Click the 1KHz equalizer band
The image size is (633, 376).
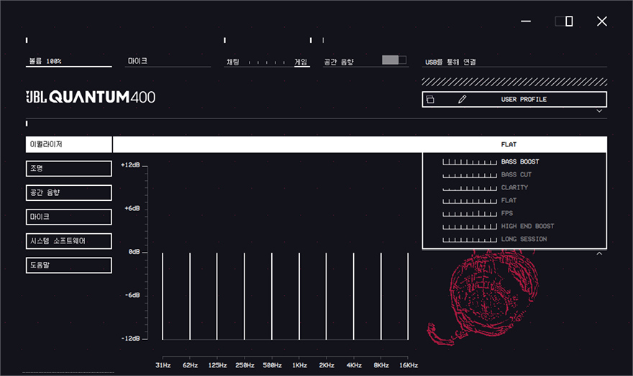299,296
